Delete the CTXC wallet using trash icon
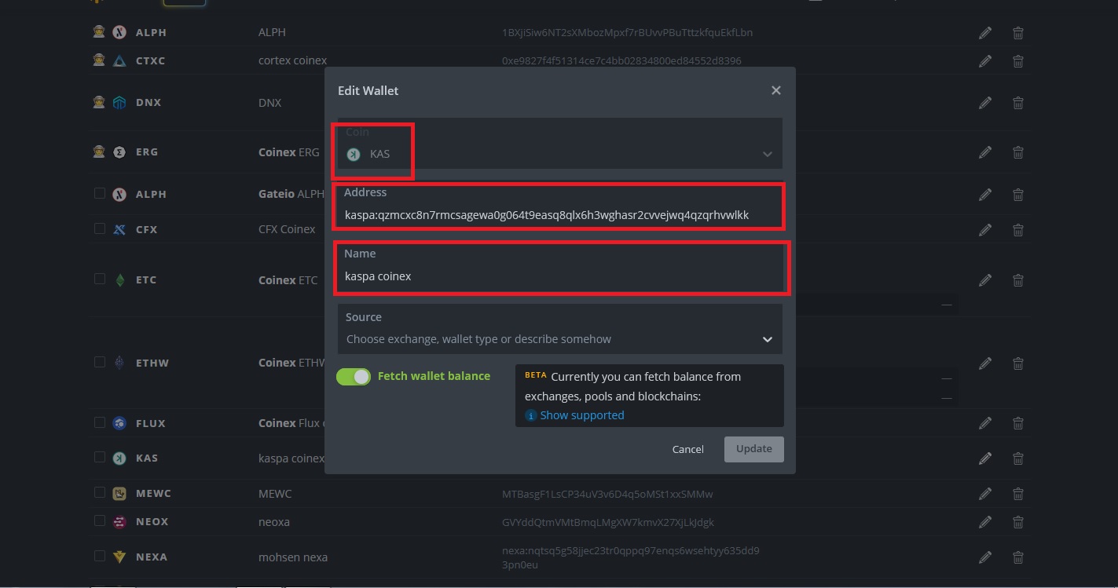The width and height of the screenshot is (1118, 588). [x=1017, y=61]
